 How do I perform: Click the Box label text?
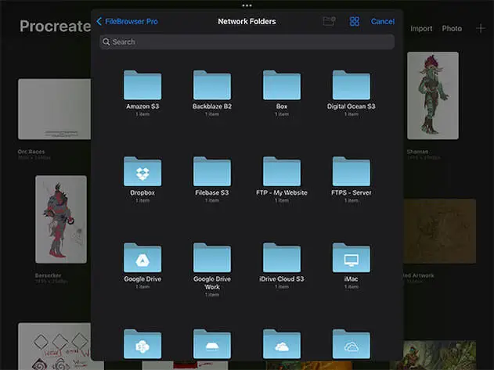click(282, 106)
